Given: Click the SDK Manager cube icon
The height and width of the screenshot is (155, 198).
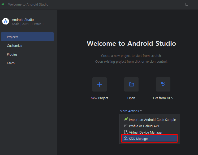Looking at the screenshot, I should pyautogui.click(x=126, y=139).
